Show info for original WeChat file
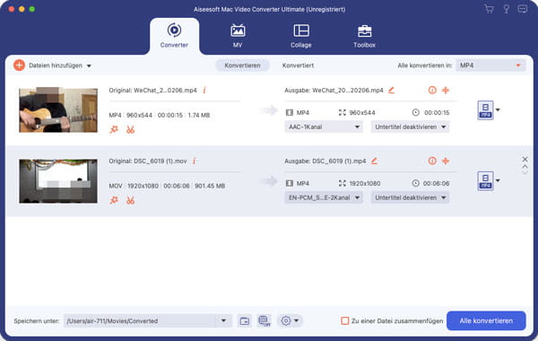Screen dimensions: 538x341 pyautogui.click(x=204, y=90)
